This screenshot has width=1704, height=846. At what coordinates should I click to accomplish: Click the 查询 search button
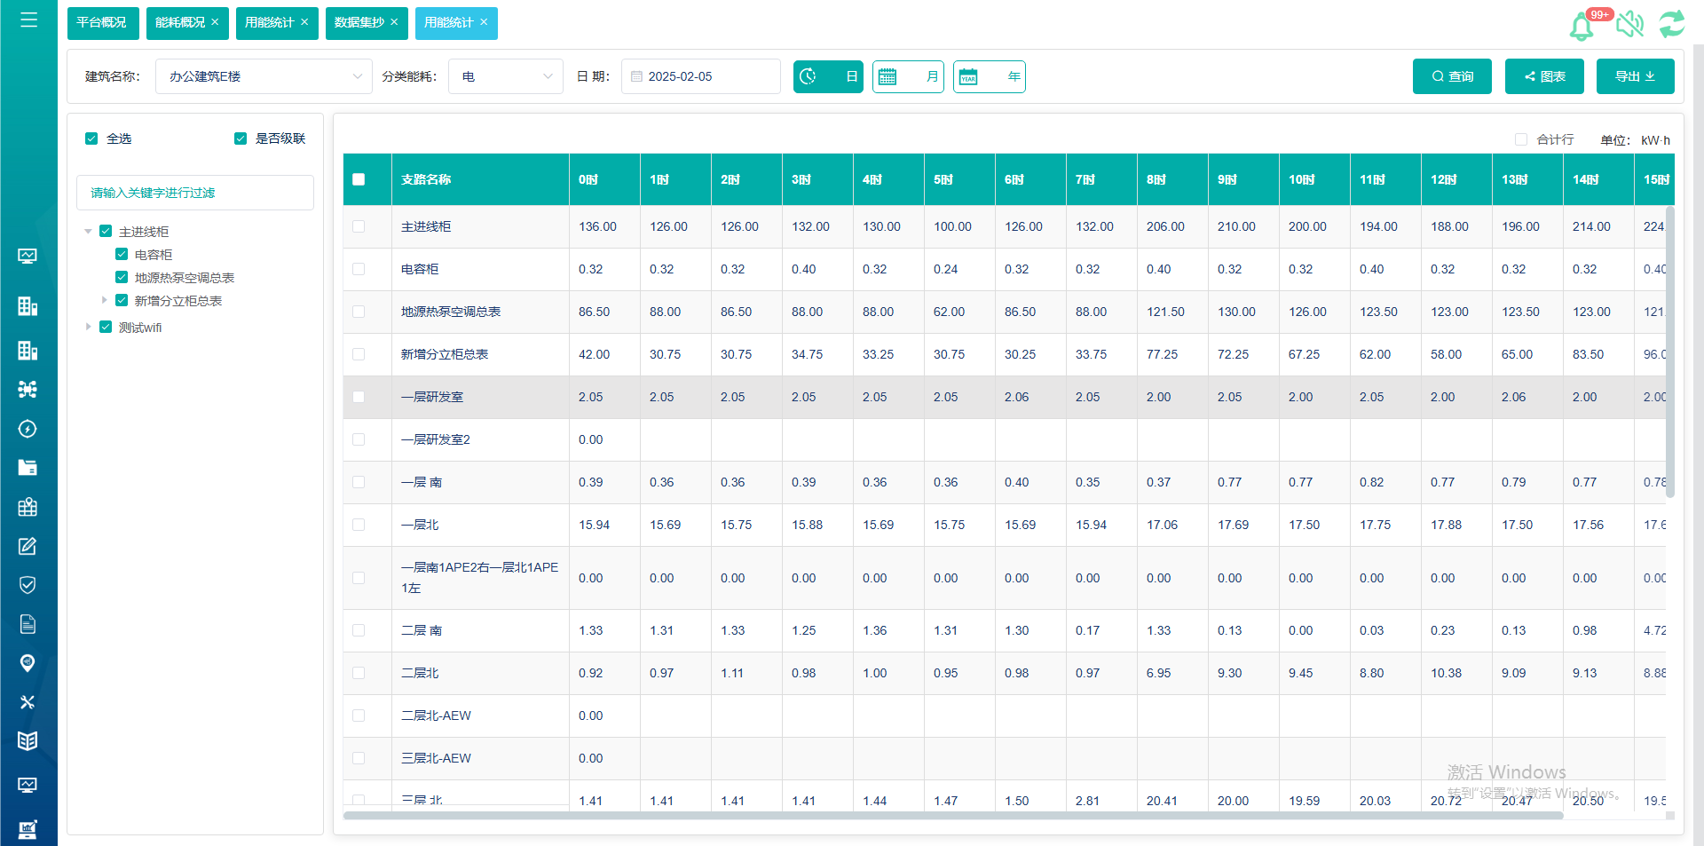pyautogui.click(x=1452, y=76)
